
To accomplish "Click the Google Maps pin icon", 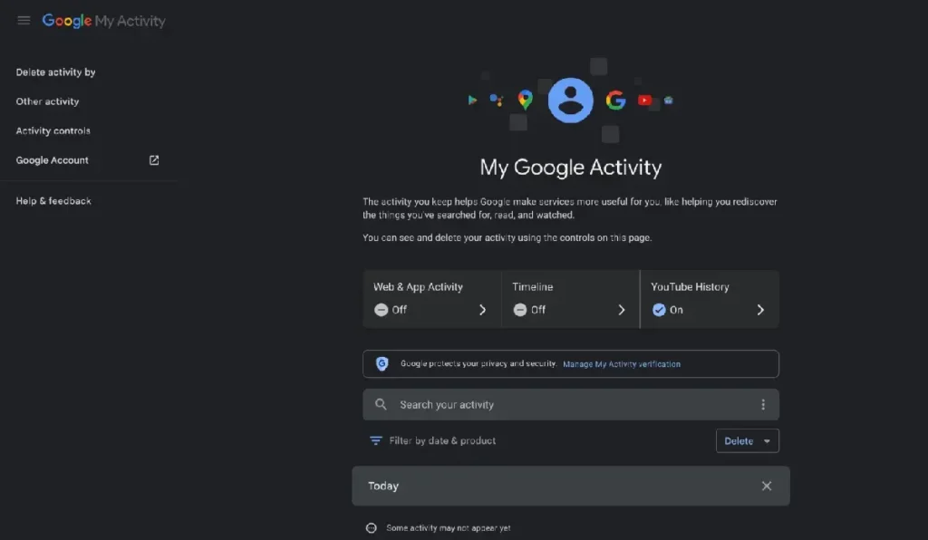I will point(525,100).
